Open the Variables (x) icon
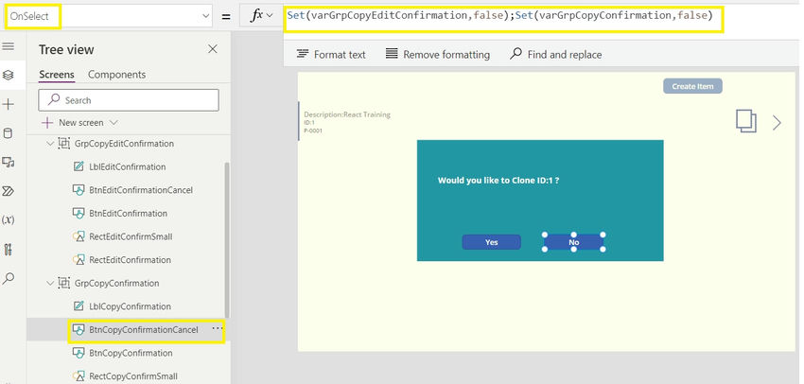 pos(9,220)
